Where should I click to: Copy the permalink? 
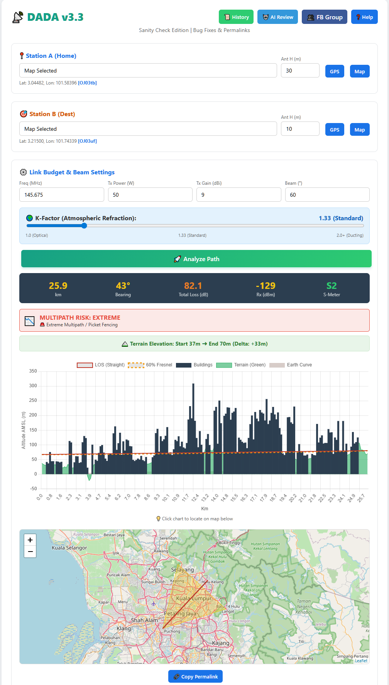click(195, 677)
